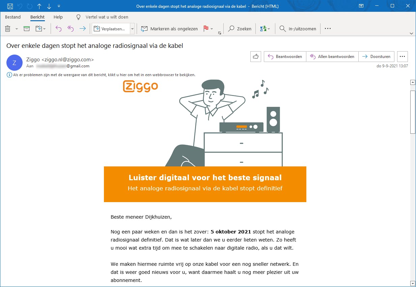416x287 pixels.
Task: Click the Z sender avatar
Action: (14, 63)
